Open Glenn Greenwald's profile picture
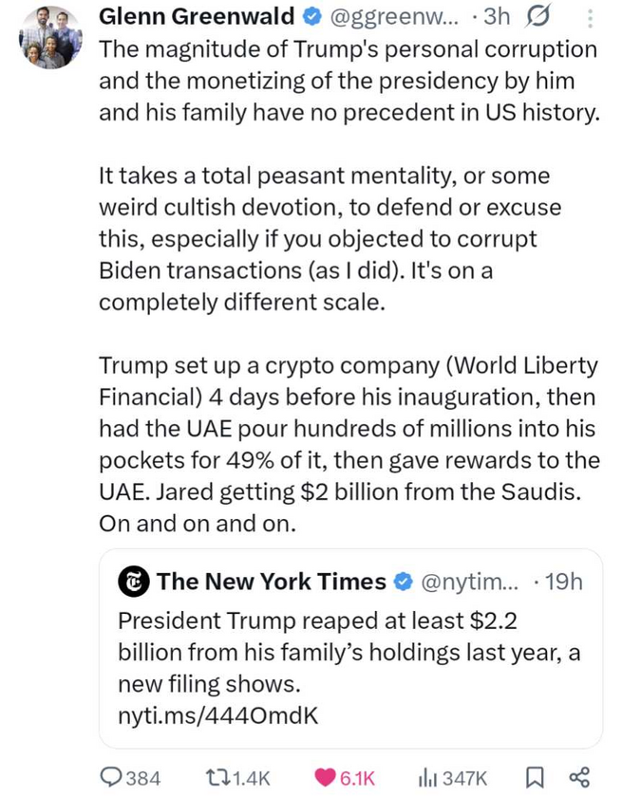The width and height of the screenshot is (622, 796). pos(50,37)
